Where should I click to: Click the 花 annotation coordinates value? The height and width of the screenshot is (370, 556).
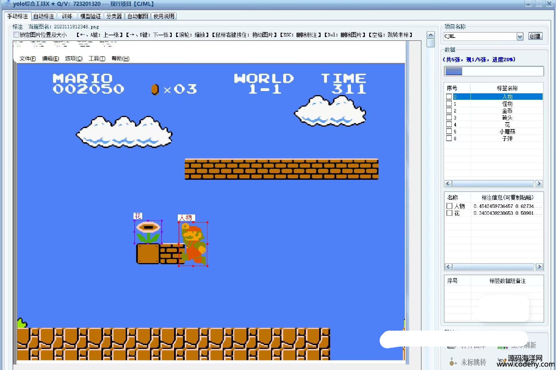click(x=507, y=213)
